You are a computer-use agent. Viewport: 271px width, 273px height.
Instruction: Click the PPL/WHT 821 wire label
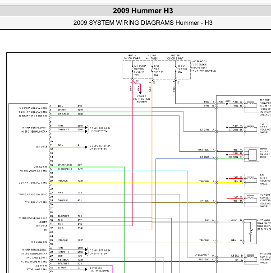point(70,264)
